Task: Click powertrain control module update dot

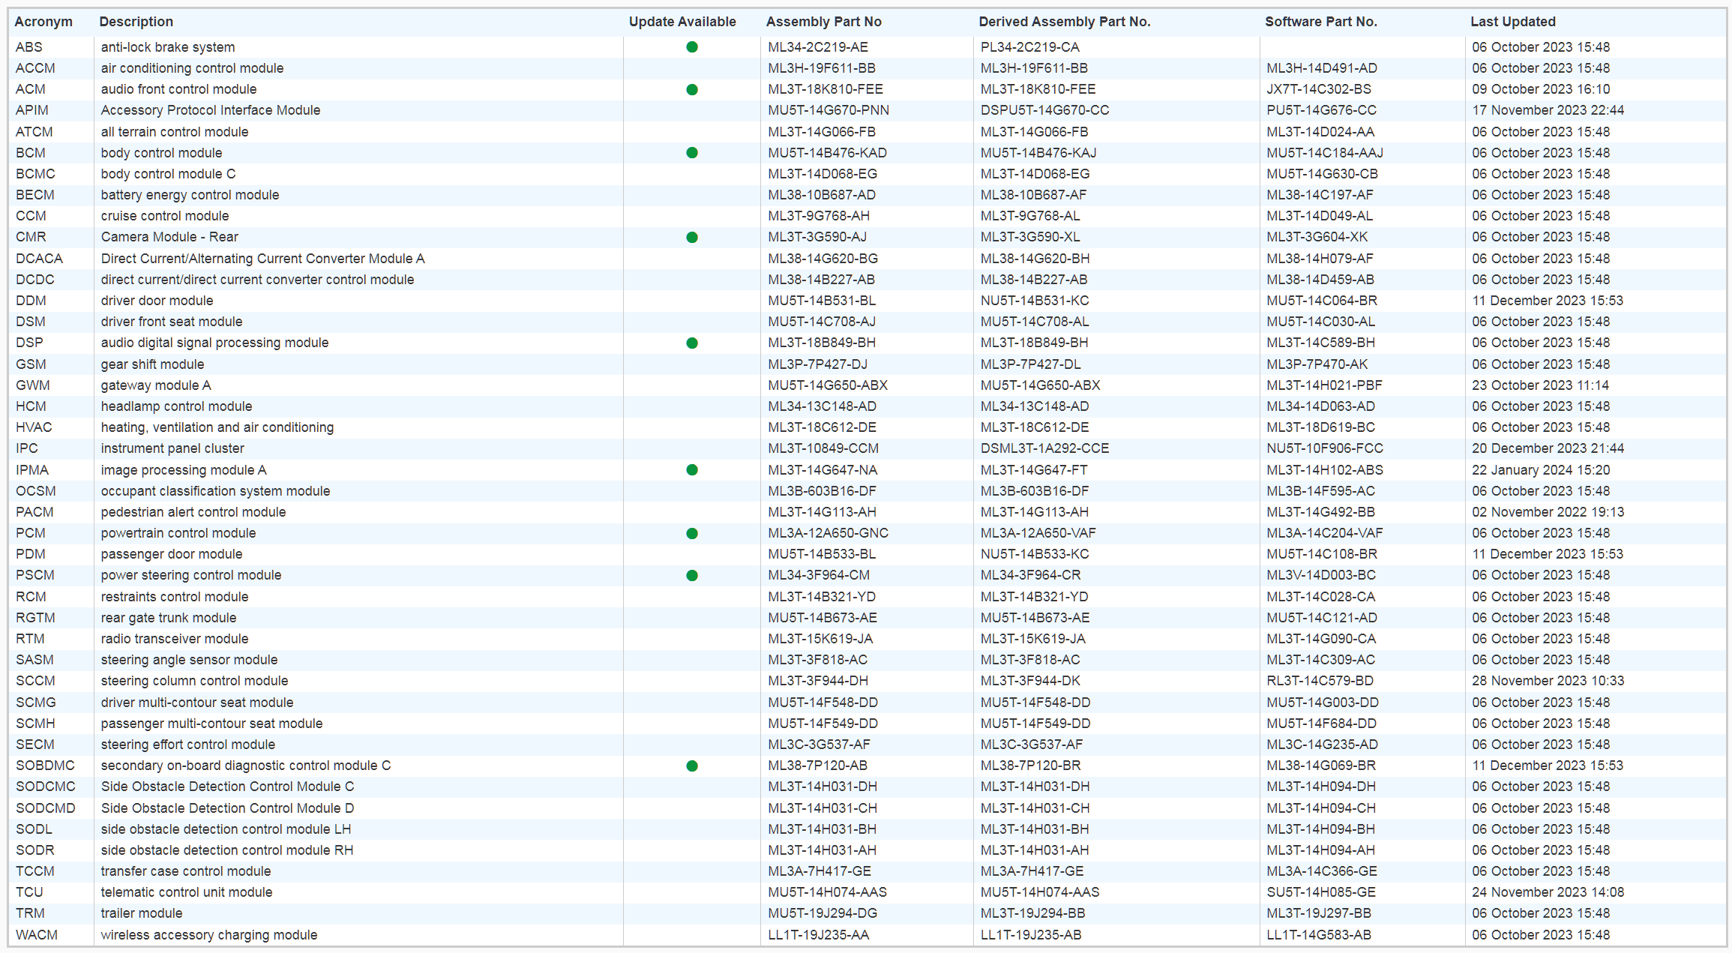Action: point(691,534)
